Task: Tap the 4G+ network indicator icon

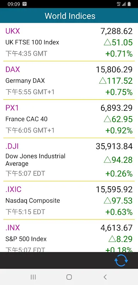Action: tap(119, 4)
